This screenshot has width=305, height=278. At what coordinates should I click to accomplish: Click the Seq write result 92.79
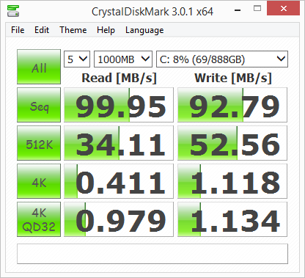click(x=232, y=105)
